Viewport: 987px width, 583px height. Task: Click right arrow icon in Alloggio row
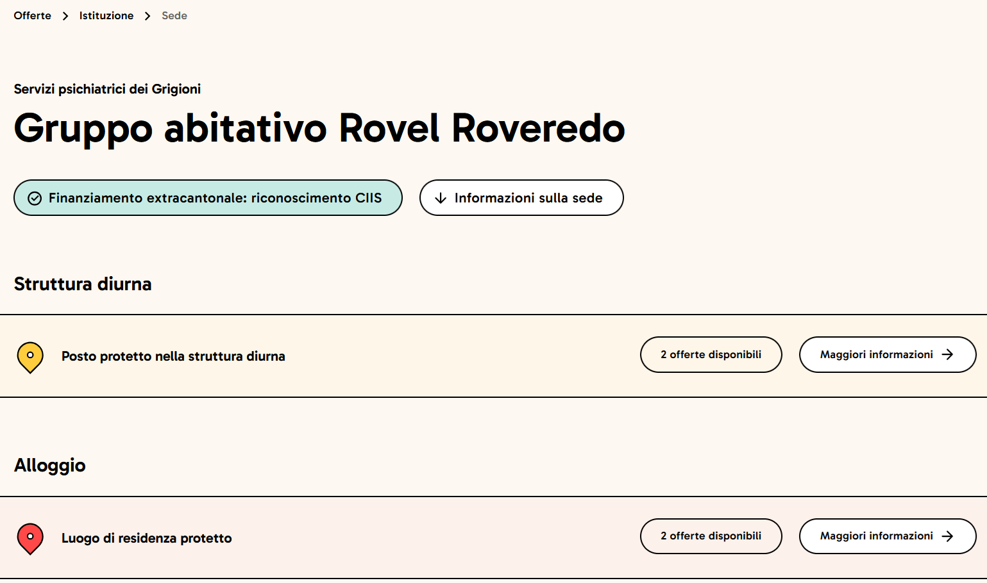click(947, 536)
